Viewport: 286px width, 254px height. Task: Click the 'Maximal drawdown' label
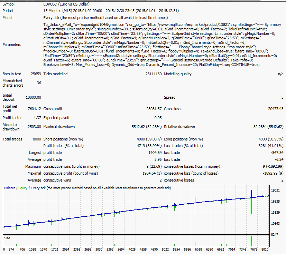click(59, 127)
